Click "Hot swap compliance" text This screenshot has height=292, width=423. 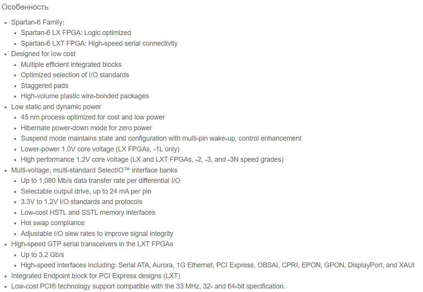tap(53, 223)
